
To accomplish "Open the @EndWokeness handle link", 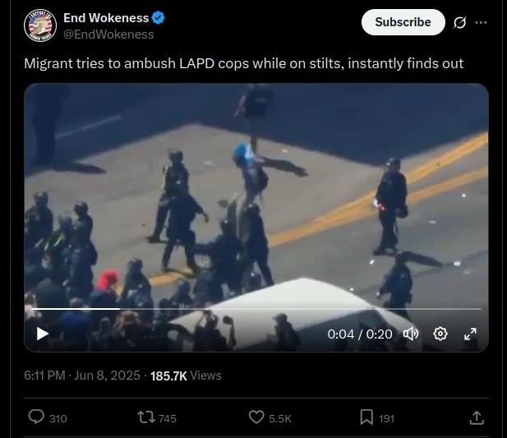I will pos(108,35).
